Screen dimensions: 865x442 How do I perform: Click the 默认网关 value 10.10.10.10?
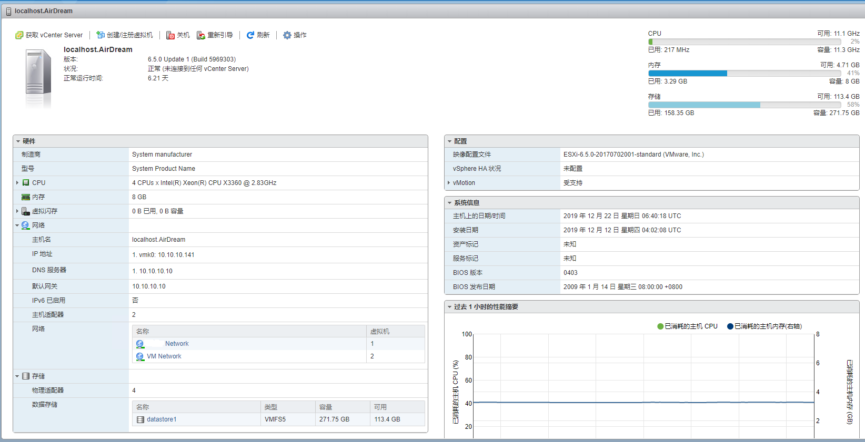[x=149, y=286]
